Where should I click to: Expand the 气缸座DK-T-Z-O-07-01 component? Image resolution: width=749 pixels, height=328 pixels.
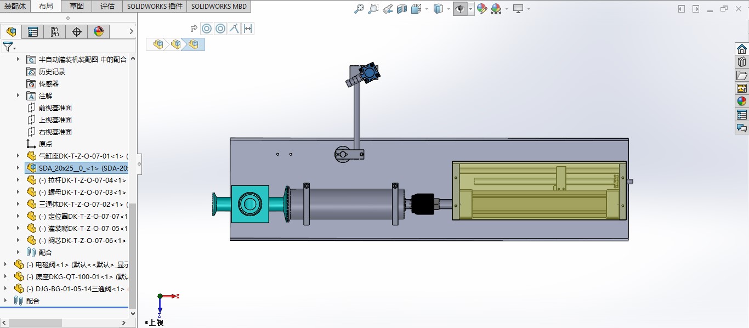click(18, 156)
